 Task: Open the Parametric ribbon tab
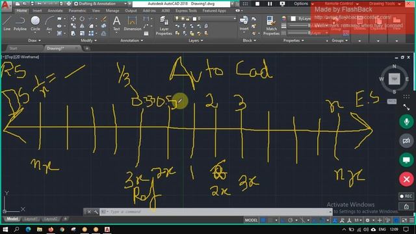click(77, 10)
